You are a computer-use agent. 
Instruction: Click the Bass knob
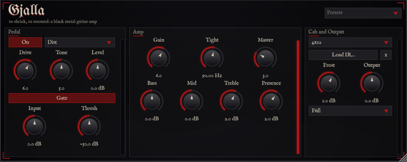click(152, 101)
